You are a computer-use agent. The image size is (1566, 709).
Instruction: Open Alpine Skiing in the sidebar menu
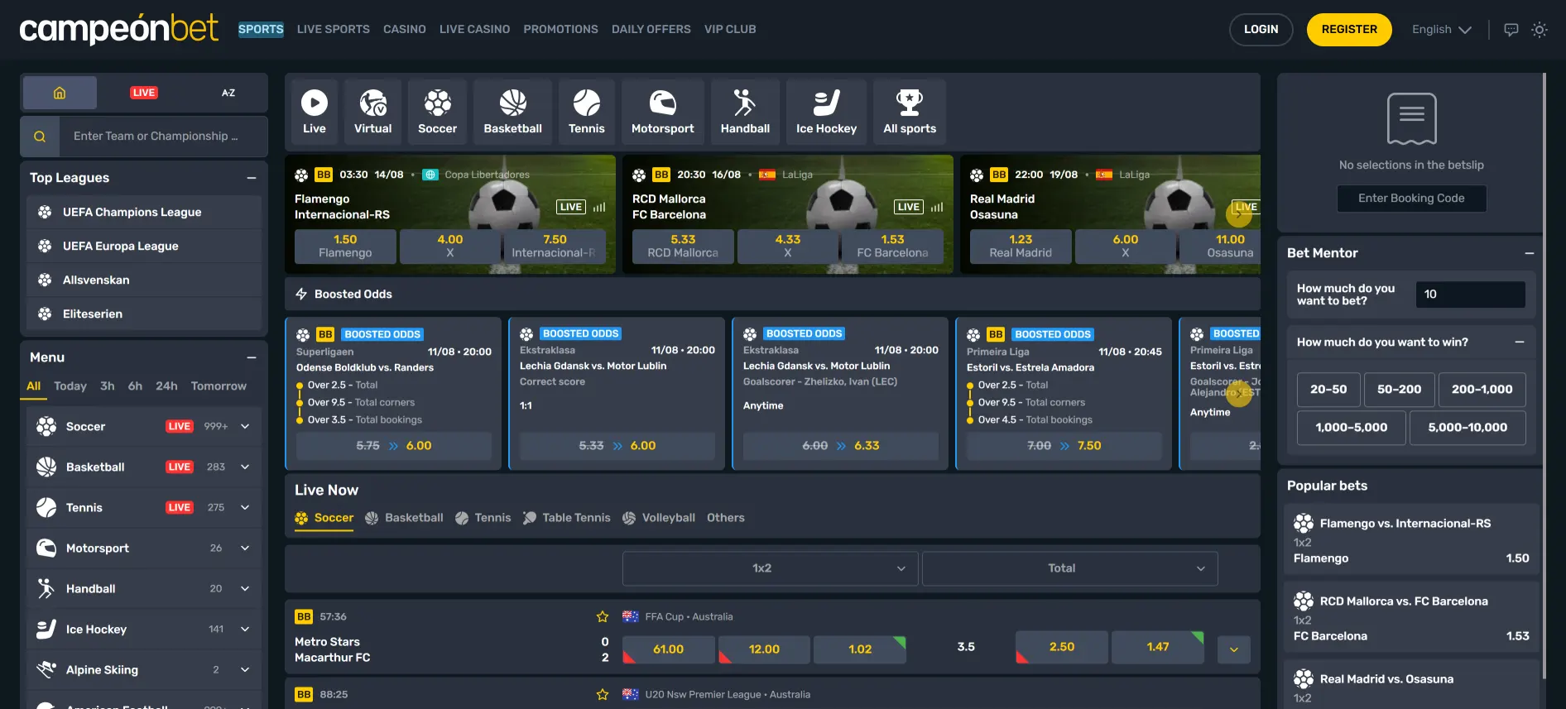pos(144,670)
